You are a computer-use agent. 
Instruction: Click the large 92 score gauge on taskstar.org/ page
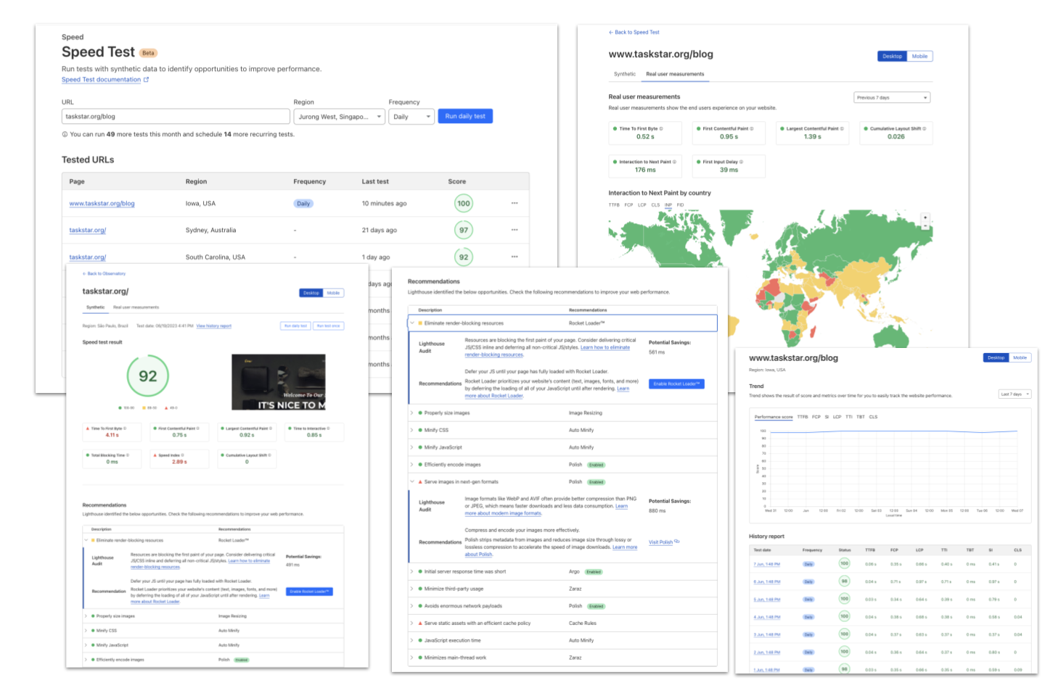tap(148, 376)
